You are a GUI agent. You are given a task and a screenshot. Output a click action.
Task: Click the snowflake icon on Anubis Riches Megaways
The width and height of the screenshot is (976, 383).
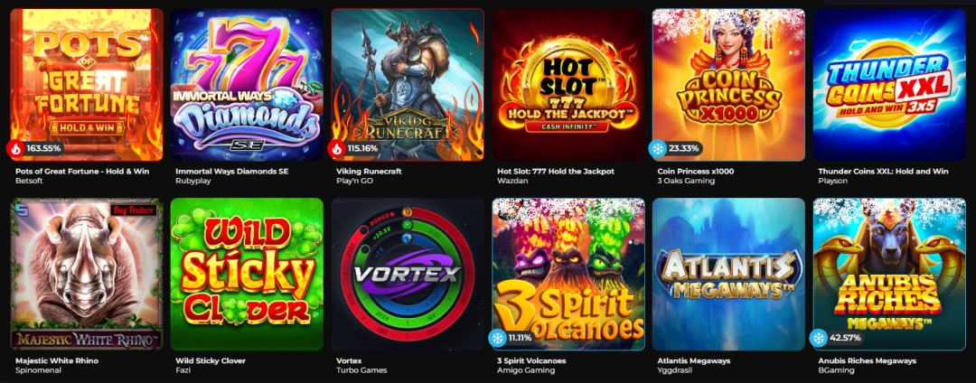(x=819, y=338)
